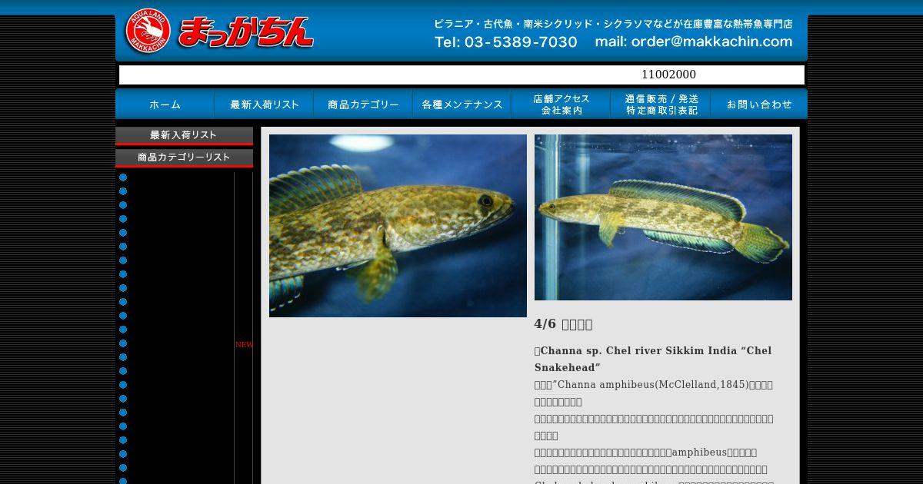Open the お問い合わせ navigation tab
Viewport: 923px width, 484px height.
pyautogui.click(x=758, y=104)
